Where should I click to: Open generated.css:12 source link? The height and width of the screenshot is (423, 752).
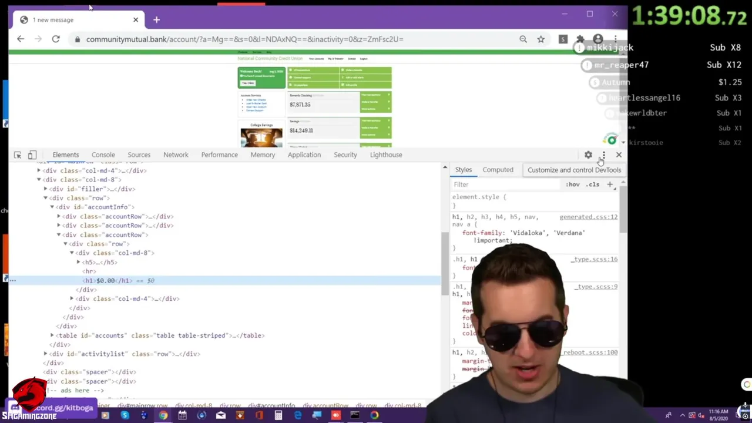tap(588, 217)
